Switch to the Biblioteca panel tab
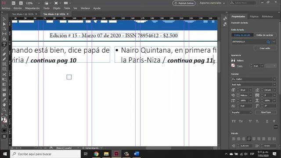The width and height of the screenshot is (281, 158). click(x=267, y=17)
